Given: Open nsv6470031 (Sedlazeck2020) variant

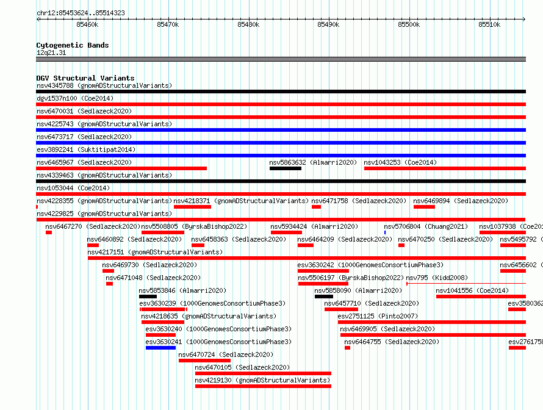Looking at the screenshot, I should [84, 111].
